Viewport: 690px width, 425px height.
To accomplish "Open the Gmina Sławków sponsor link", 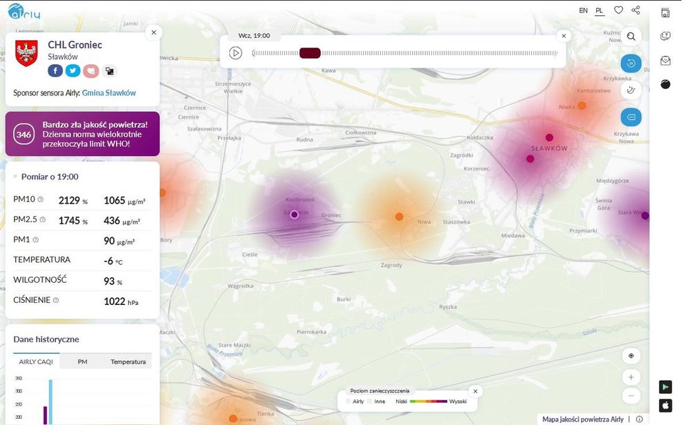I will (109, 93).
